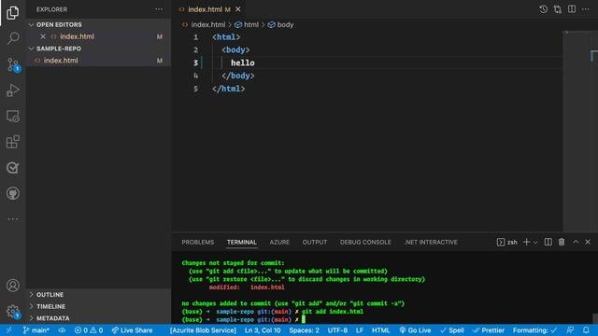
Task: Add a new terminal with plus icon
Action: [x=526, y=242]
